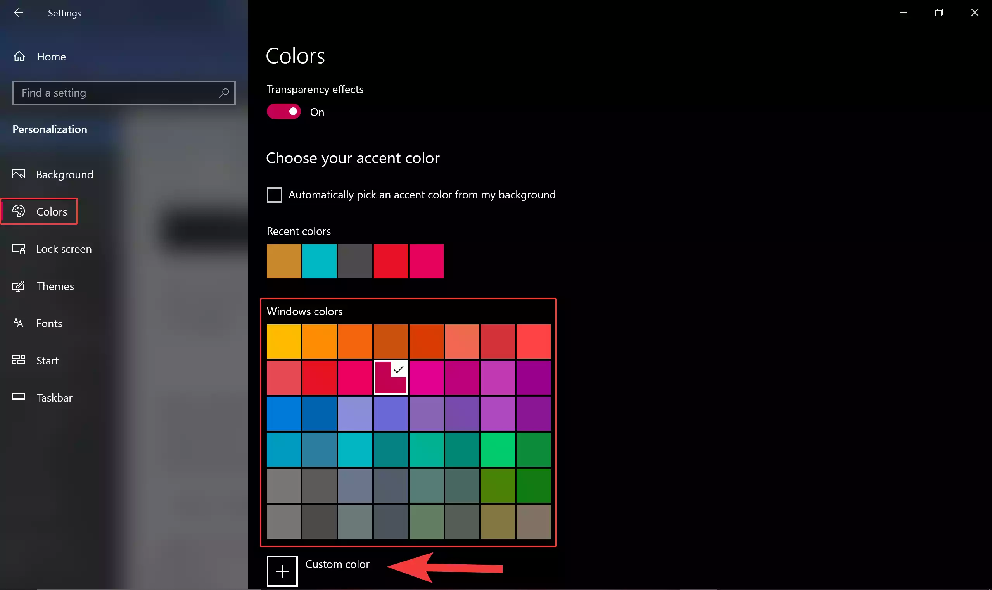Viewport: 992px width, 590px height.
Task: Click the back arrow button
Action: pyautogui.click(x=19, y=12)
